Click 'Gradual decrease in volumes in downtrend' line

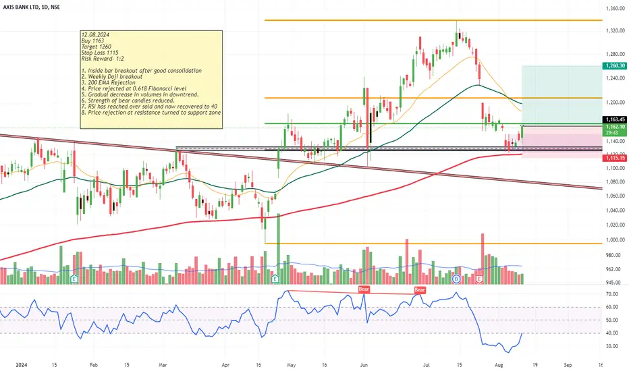pos(140,94)
